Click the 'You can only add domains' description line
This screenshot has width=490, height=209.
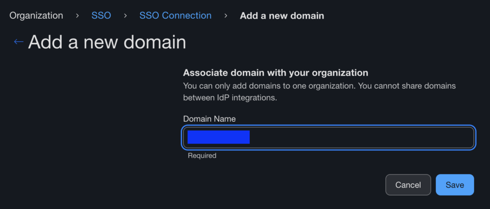(319, 86)
